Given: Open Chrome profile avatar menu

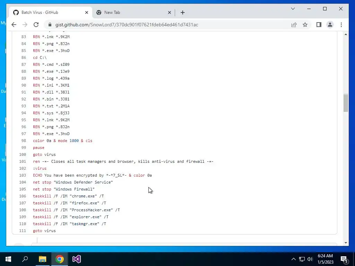Looking at the screenshot, I should pyautogui.click(x=330, y=25).
